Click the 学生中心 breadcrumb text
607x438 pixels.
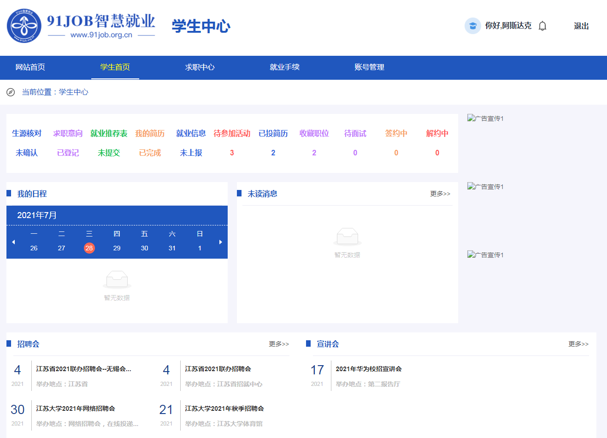74,92
